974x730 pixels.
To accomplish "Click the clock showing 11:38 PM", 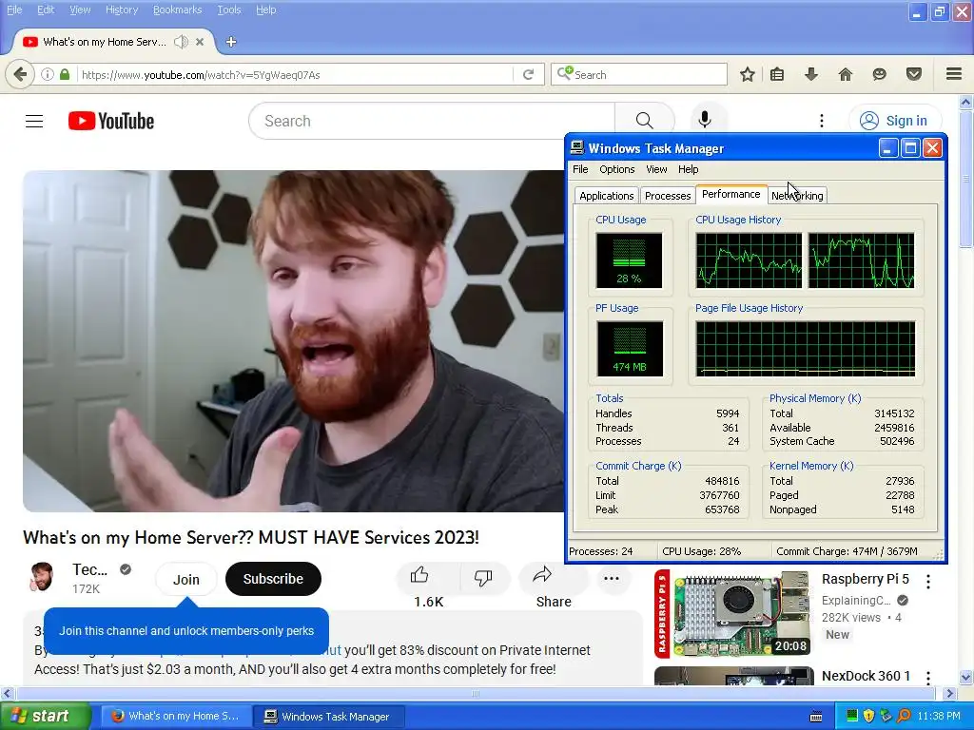I will point(939,716).
